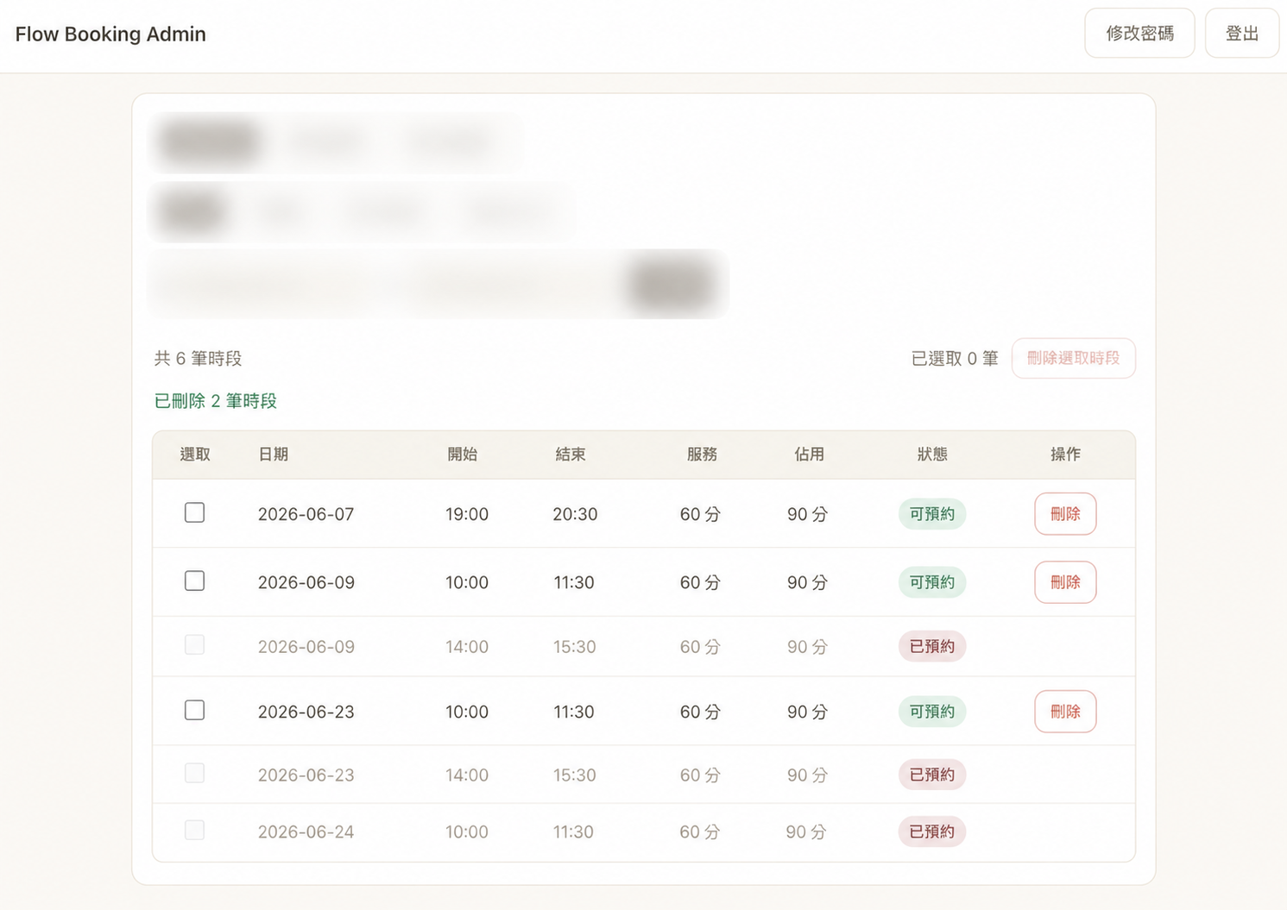Check the box for 2026-06-23 10:00

pos(194,710)
